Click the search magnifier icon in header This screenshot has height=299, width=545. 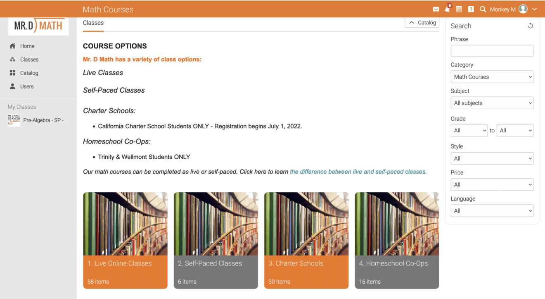click(x=483, y=9)
